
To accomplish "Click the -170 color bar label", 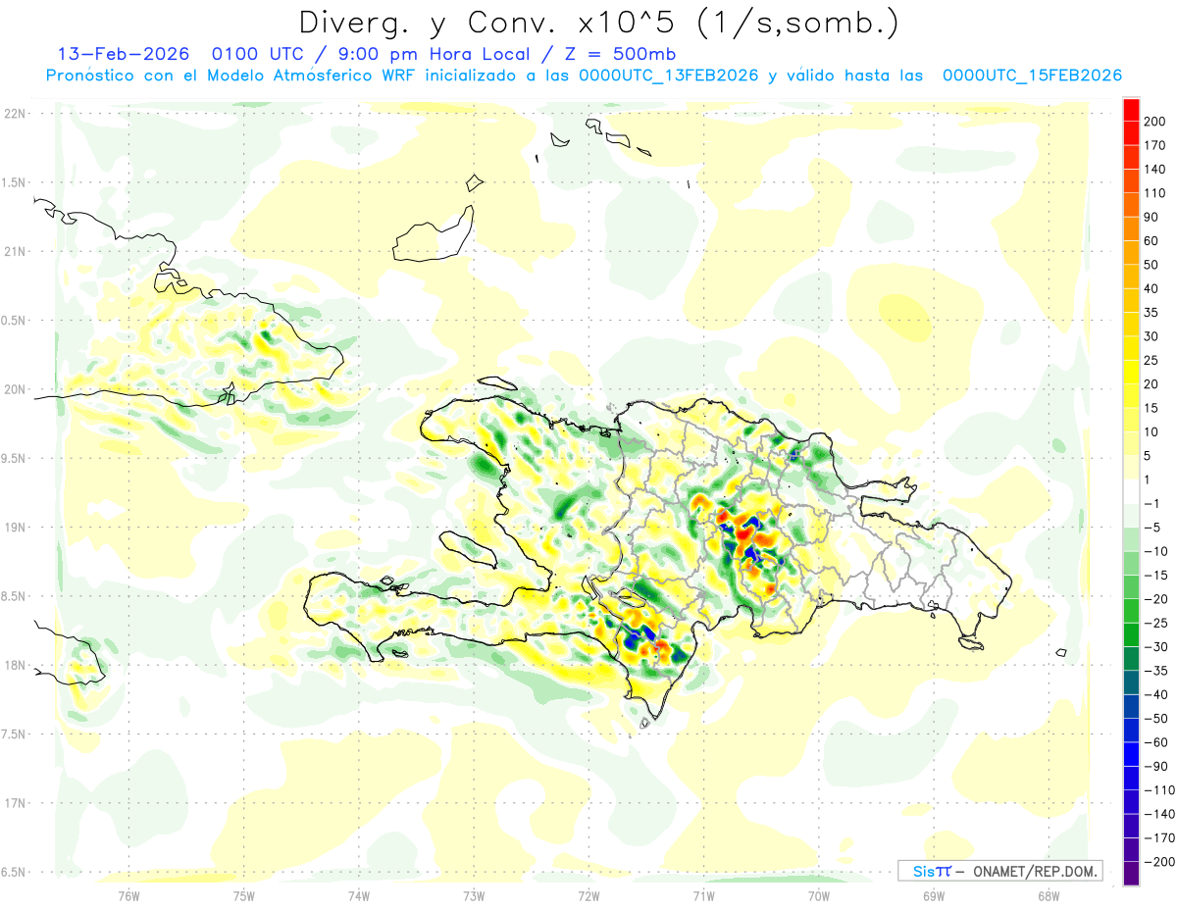I will [x=1158, y=837].
